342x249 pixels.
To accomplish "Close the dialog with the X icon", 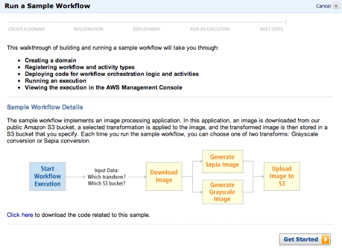I will point(336,6).
